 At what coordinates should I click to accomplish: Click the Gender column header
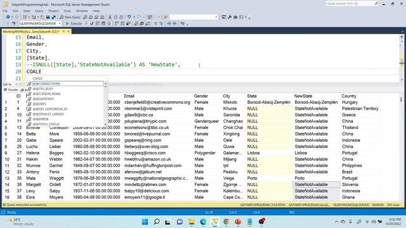coord(200,96)
